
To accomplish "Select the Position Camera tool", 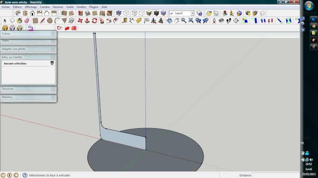I will [x=214, y=21].
